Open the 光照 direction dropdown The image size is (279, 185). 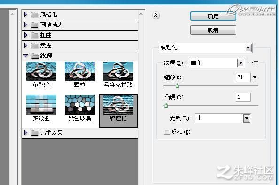(247, 118)
